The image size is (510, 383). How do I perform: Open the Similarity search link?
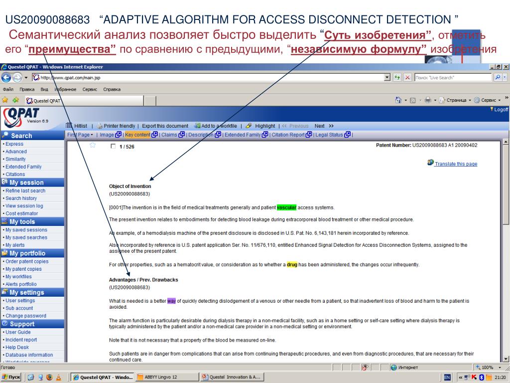tap(15, 159)
